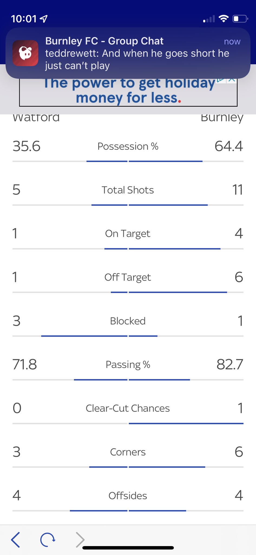Tap the location arrow beside the clock
Image resolution: width=256 pixels, height=555 pixels.
[x=44, y=19]
